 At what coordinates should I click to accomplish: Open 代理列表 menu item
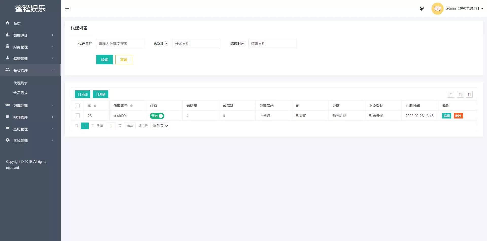click(21, 83)
